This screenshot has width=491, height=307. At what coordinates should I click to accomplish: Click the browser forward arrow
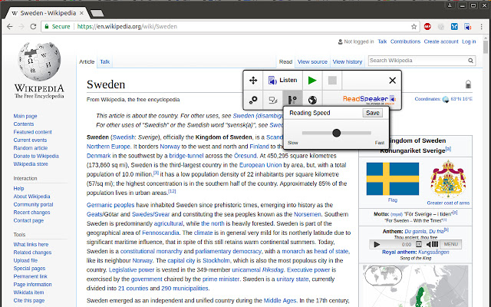coord(21,27)
